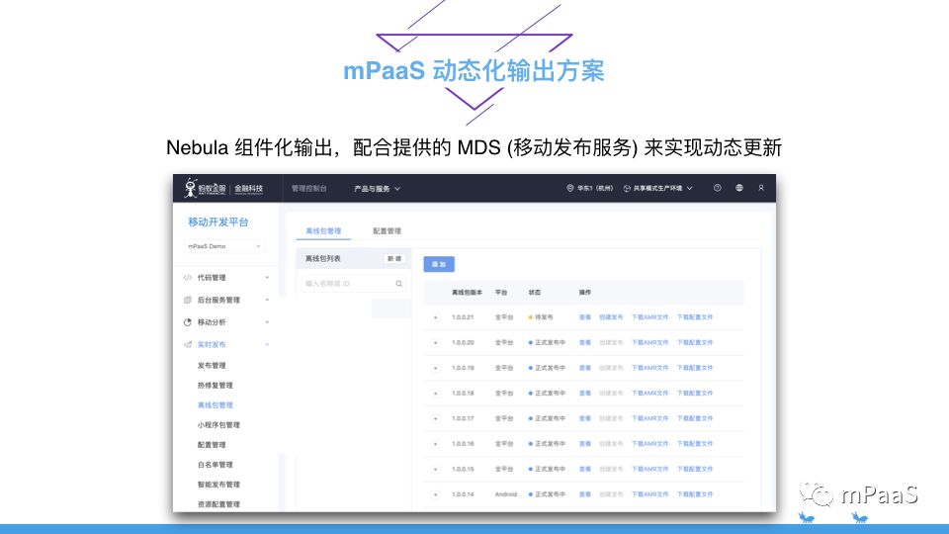Expand the 产品与服务 dropdown
Image resolution: width=949 pixels, height=534 pixels.
377,189
